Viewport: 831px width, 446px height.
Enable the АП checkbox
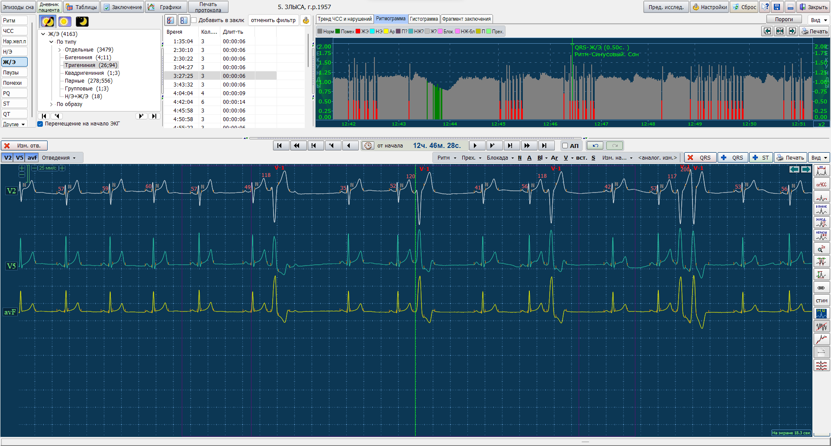pos(565,146)
